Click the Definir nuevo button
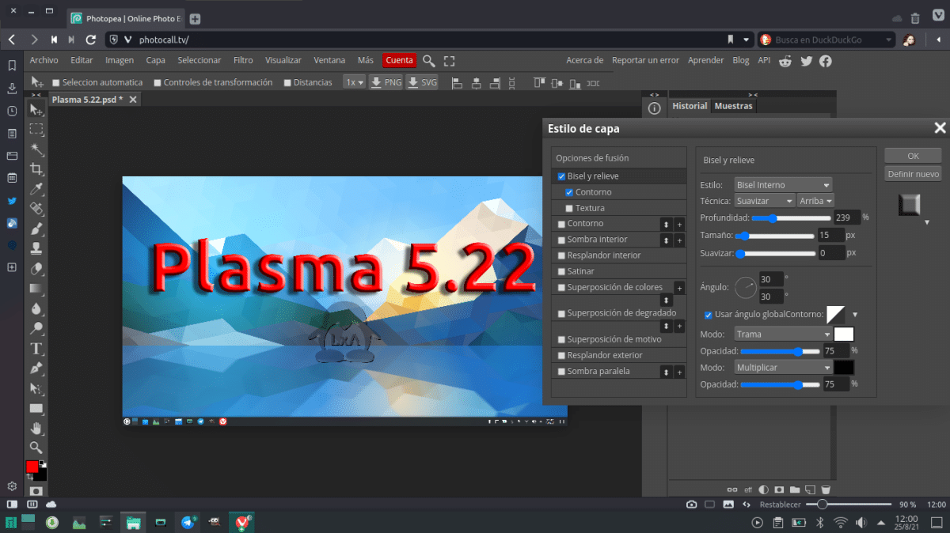The height and width of the screenshot is (533, 950). pos(913,174)
